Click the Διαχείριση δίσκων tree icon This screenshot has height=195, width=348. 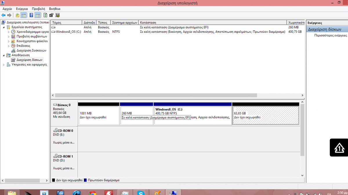13,60
